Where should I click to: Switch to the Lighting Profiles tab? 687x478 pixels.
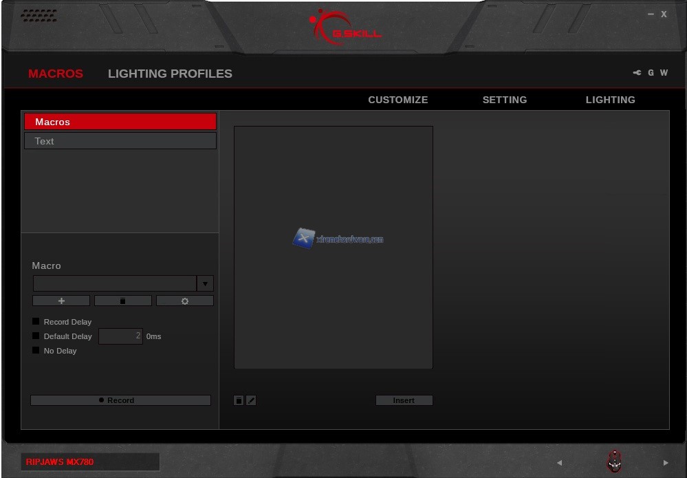point(170,74)
